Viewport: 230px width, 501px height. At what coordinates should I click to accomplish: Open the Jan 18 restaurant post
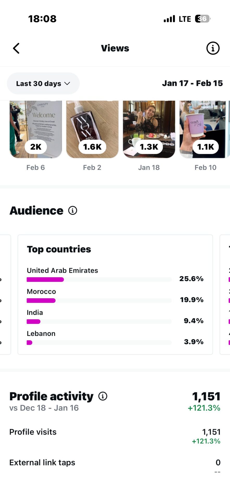tap(149, 123)
